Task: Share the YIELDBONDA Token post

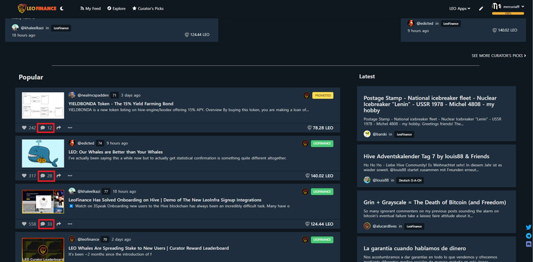Action: pyautogui.click(x=58, y=128)
